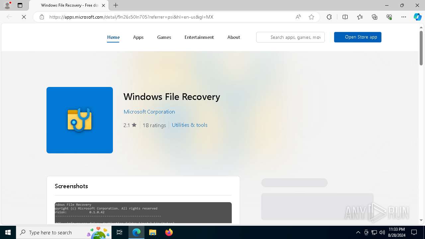This screenshot has width=425, height=239.
Task: Click the Edge profile avatar icon
Action: (x=7, y=5)
